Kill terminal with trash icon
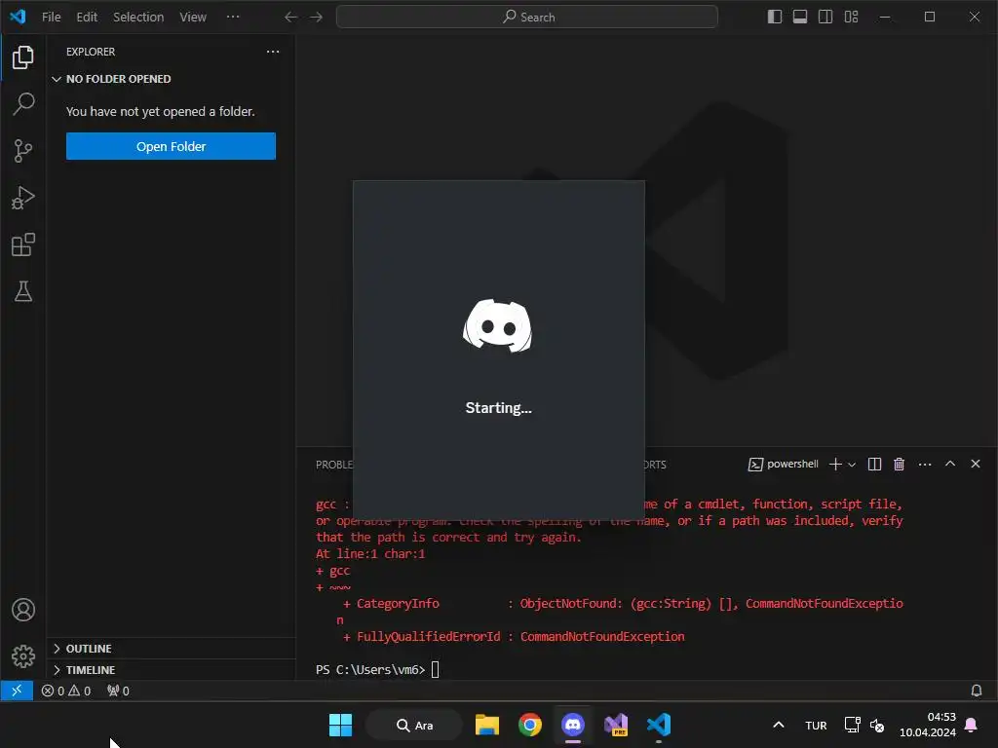 [900, 465]
